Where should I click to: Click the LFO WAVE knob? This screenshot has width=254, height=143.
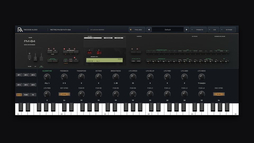(202, 77)
